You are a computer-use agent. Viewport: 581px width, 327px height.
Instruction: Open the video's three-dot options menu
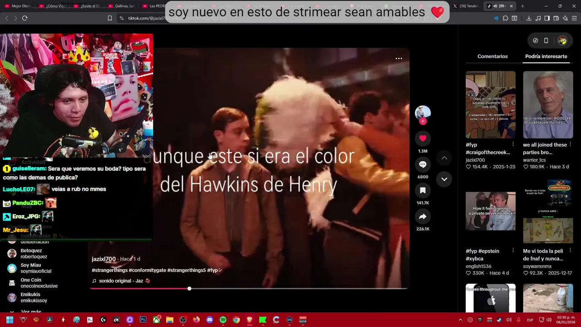click(x=399, y=58)
